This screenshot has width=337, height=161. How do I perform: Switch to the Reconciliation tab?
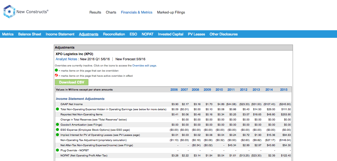114,34
